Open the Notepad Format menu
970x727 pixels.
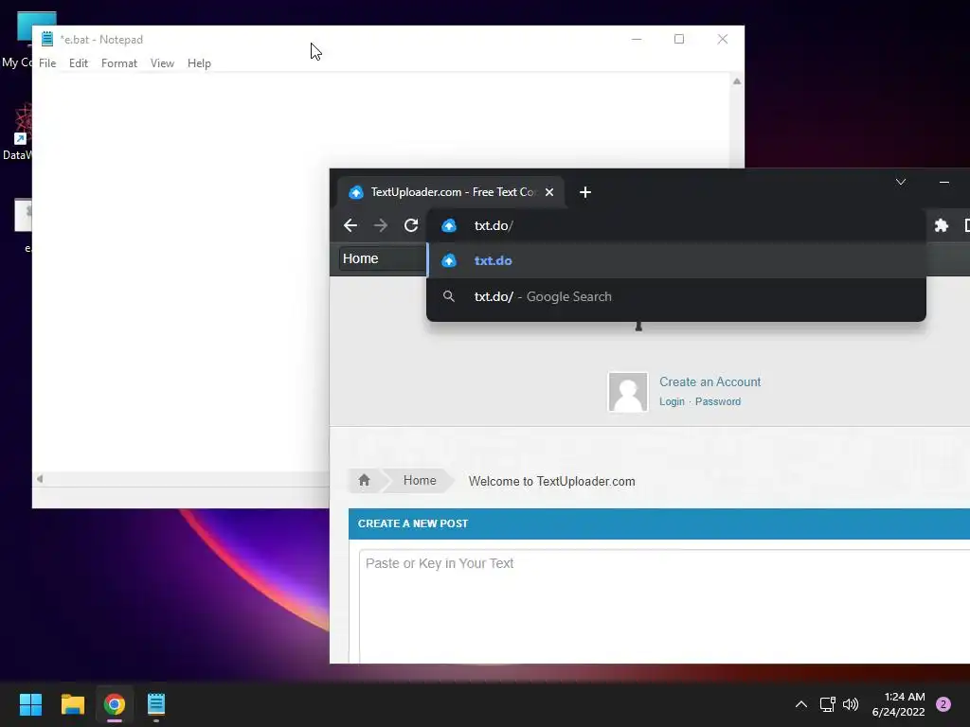[118, 63]
